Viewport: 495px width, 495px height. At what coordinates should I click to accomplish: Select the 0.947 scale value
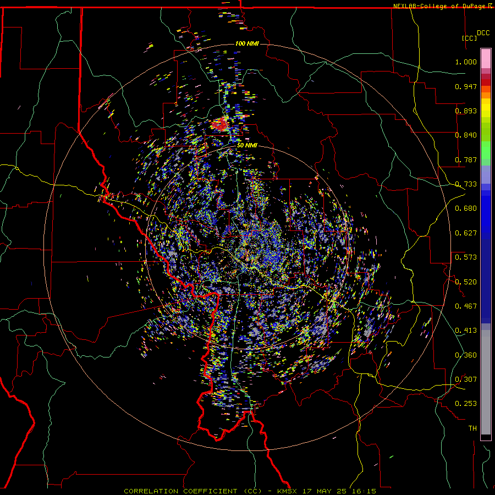click(x=466, y=86)
